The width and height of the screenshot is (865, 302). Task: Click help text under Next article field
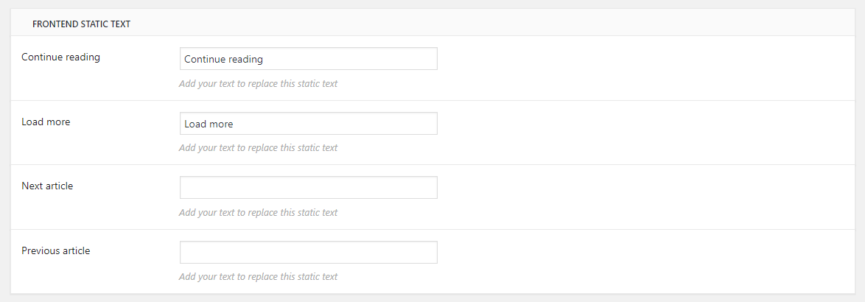(258, 212)
